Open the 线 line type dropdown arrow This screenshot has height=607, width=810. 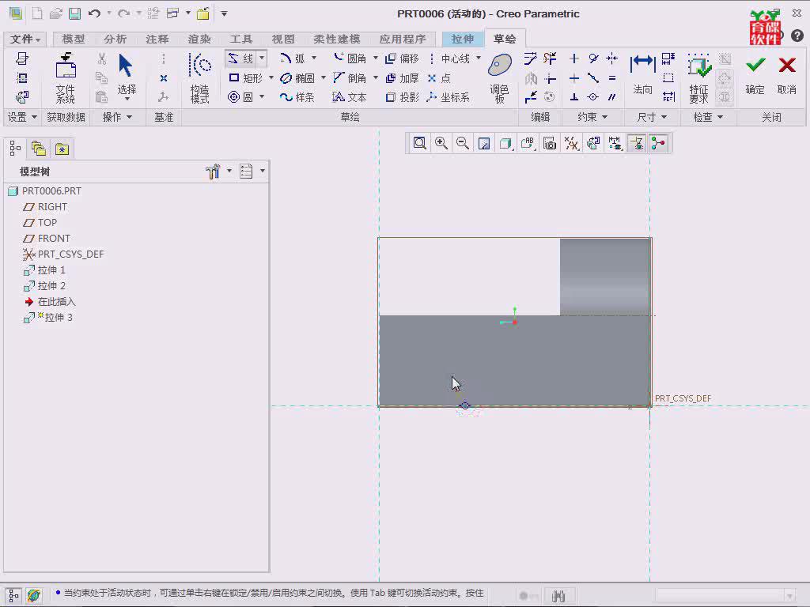pyautogui.click(x=262, y=58)
